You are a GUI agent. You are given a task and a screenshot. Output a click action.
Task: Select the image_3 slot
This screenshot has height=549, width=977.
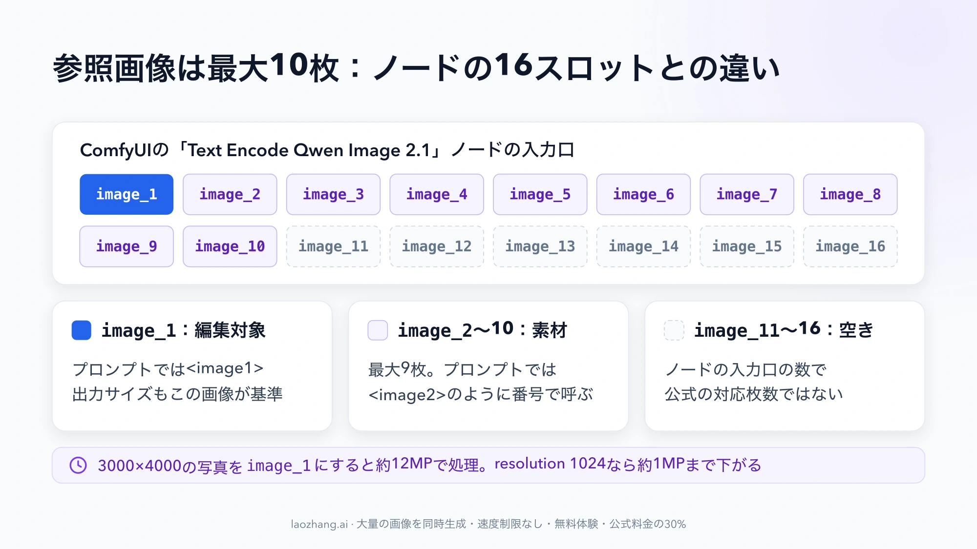coord(333,194)
